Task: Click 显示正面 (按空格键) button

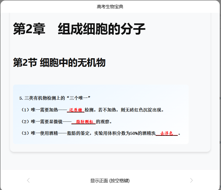Action: pos(110,180)
